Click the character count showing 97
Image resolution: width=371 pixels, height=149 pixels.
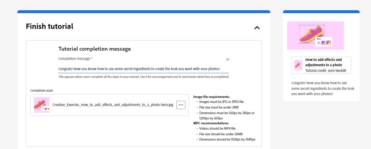point(228,59)
